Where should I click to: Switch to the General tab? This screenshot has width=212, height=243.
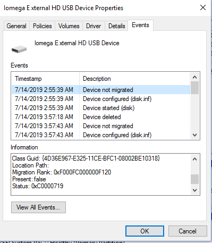pos(16,26)
